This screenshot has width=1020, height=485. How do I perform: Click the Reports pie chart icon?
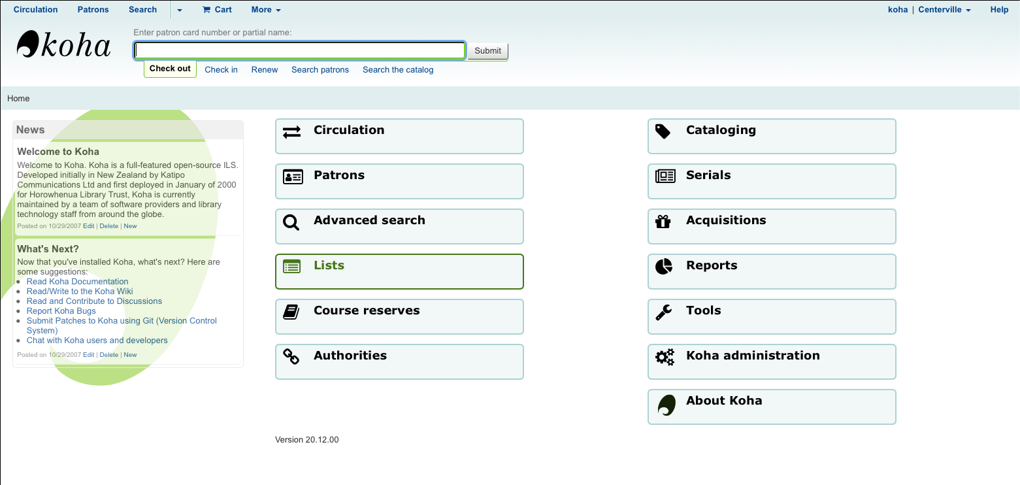[x=664, y=267]
